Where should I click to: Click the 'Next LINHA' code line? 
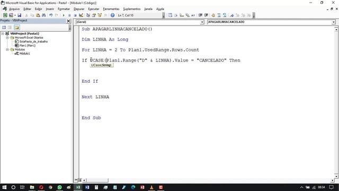pyautogui.click(x=95, y=97)
